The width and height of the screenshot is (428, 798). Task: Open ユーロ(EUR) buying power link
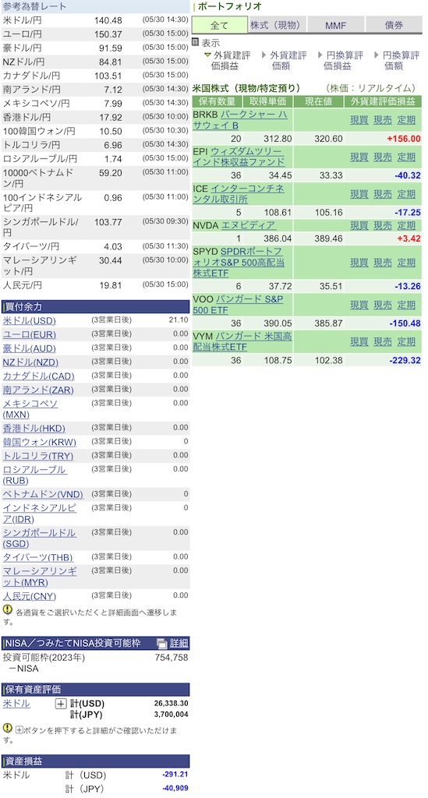coord(30,334)
